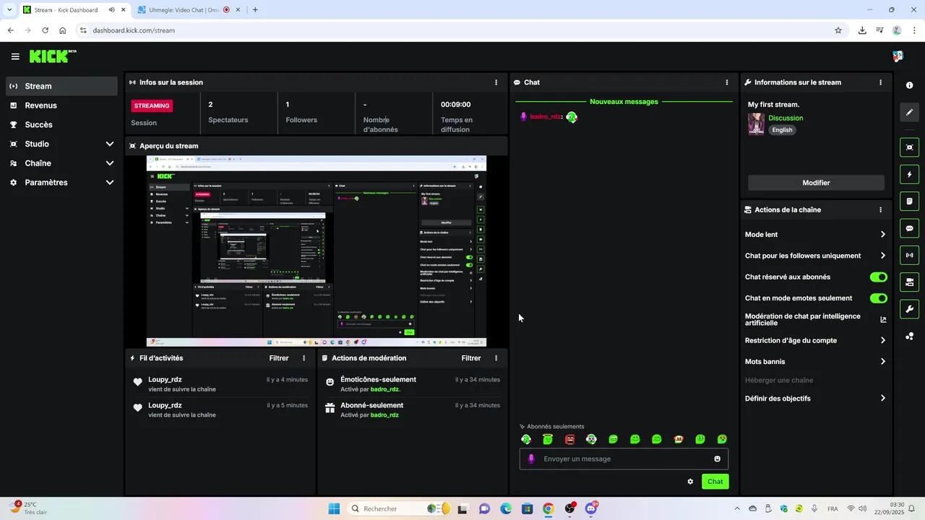Select the pencil edit icon in right sidebar
The width and height of the screenshot is (925, 520).
click(x=909, y=112)
